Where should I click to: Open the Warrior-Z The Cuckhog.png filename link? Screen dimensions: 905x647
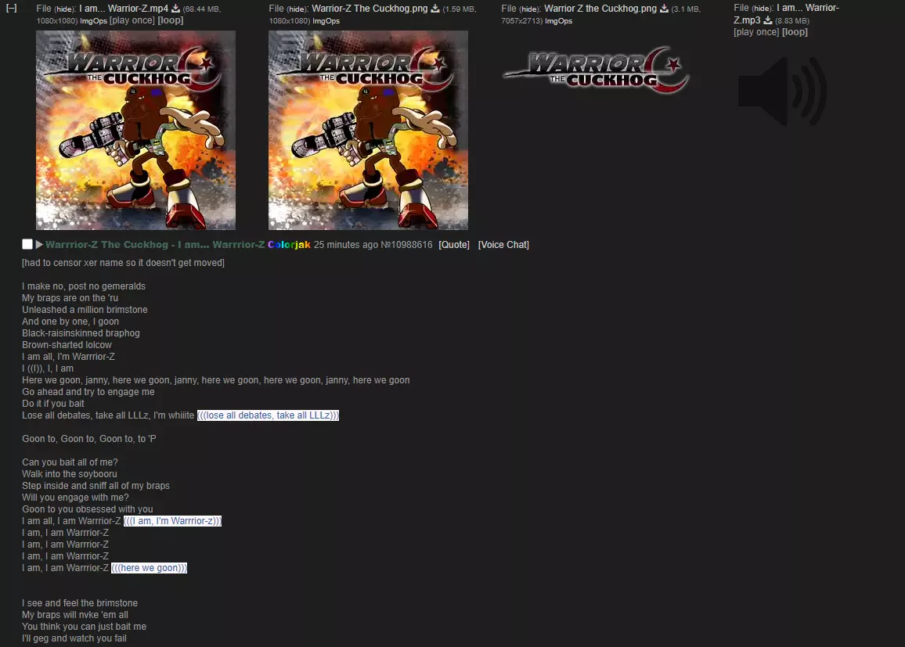coord(370,9)
